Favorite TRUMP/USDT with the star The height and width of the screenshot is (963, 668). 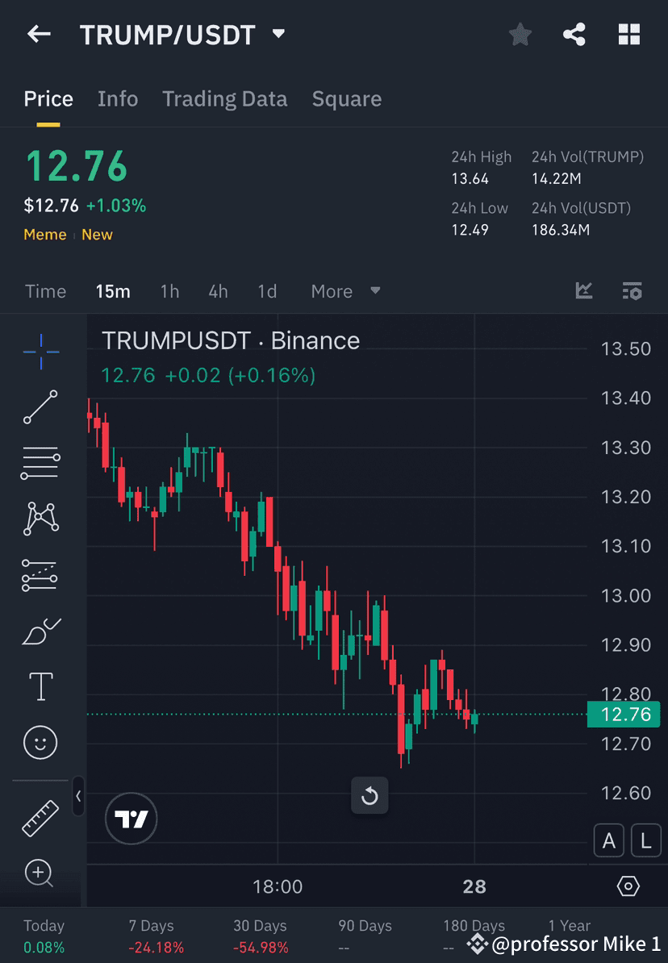pos(520,35)
